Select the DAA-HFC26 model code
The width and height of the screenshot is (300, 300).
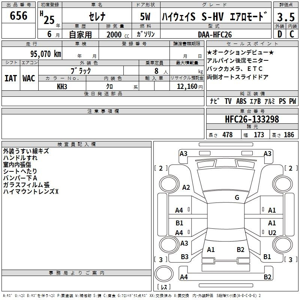(x=215, y=34)
